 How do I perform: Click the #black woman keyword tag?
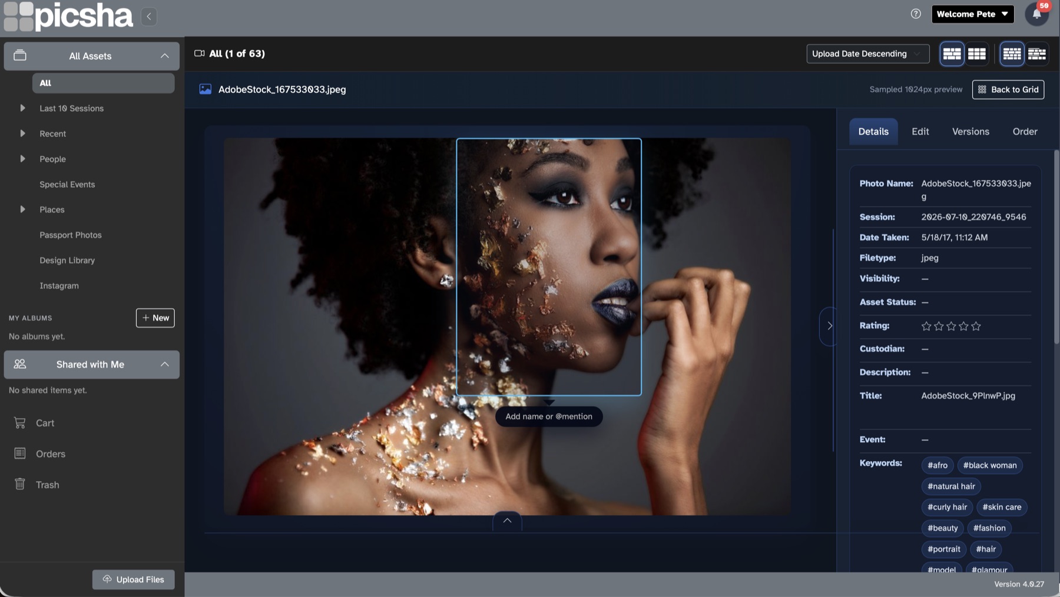(x=990, y=465)
